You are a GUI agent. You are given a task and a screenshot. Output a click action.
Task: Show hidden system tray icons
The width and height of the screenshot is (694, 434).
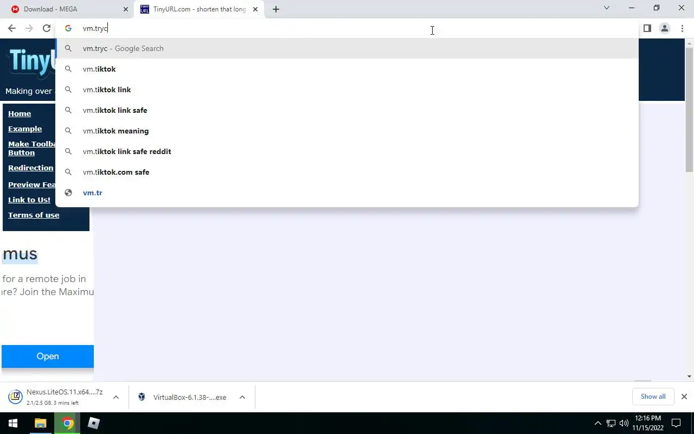pyautogui.click(x=598, y=423)
